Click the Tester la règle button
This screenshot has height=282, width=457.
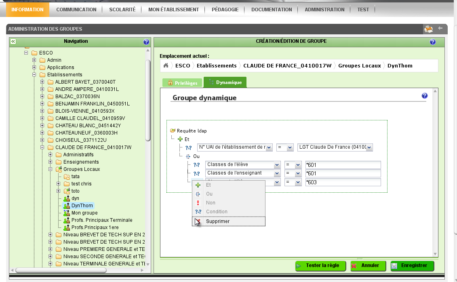[320, 266]
